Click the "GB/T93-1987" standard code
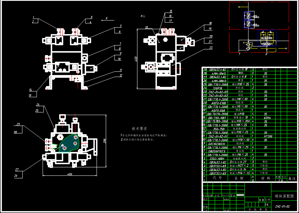The height and width of the screenshot is (213, 299). tap(217, 118)
